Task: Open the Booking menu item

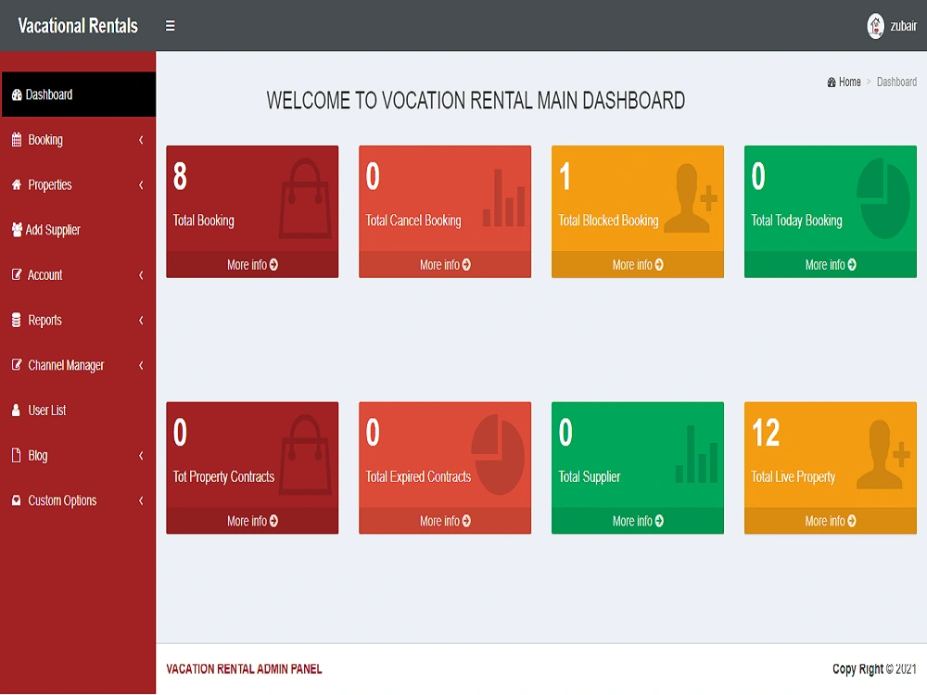Action: point(78,140)
